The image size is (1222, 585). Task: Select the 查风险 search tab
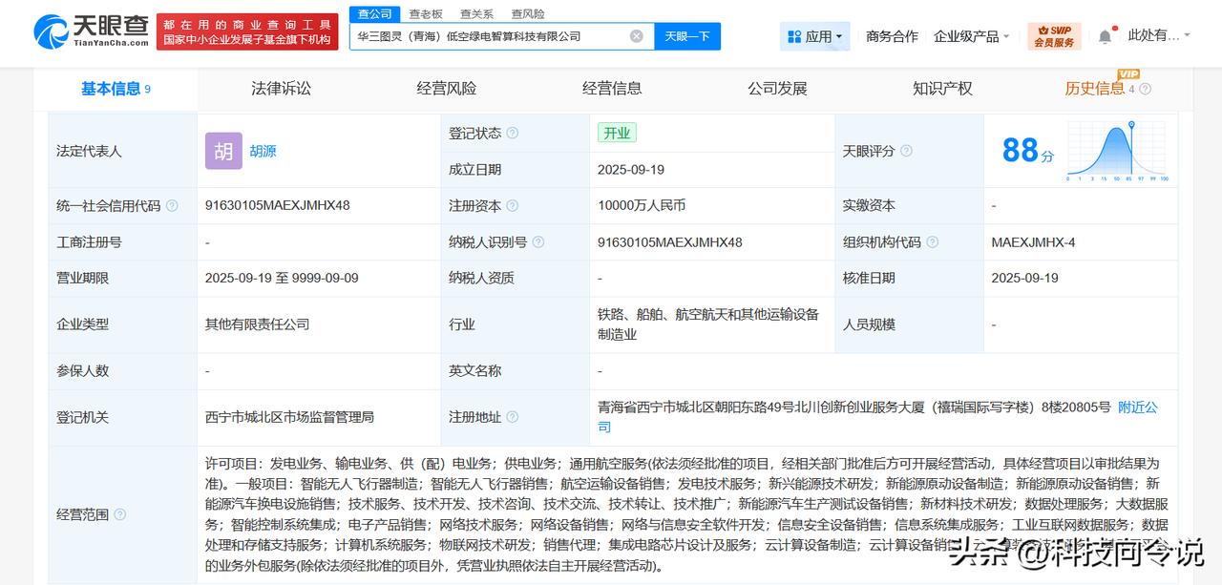coord(528,13)
